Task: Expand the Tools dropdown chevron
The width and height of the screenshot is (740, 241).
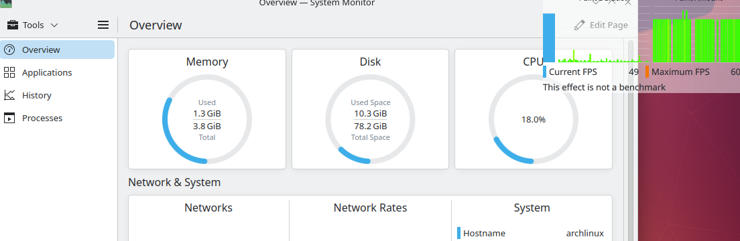Action: (x=54, y=25)
